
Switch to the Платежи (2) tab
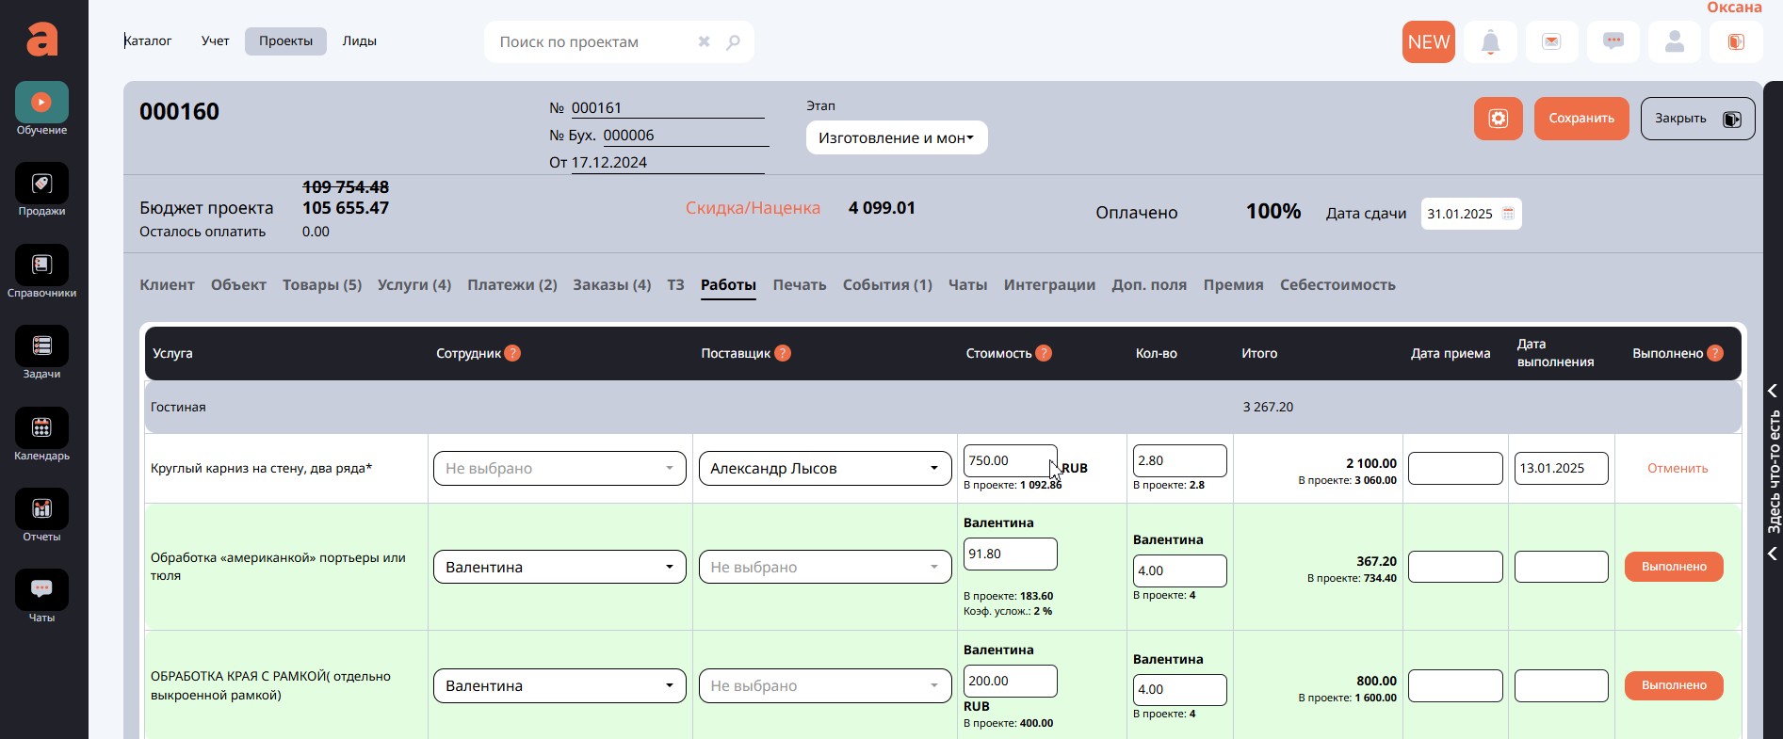pos(511,285)
